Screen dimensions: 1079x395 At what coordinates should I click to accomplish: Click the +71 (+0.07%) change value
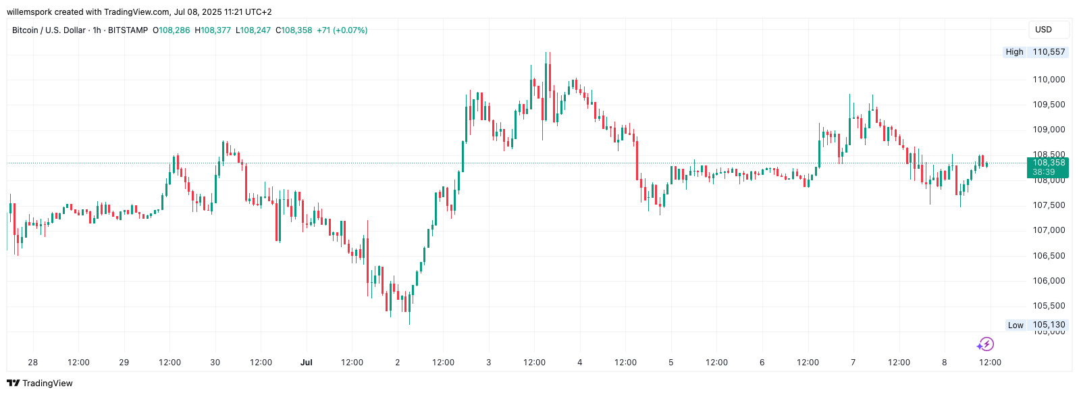click(342, 30)
